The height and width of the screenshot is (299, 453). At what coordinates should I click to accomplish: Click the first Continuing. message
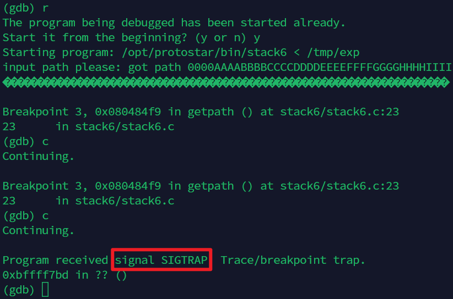click(39, 157)
